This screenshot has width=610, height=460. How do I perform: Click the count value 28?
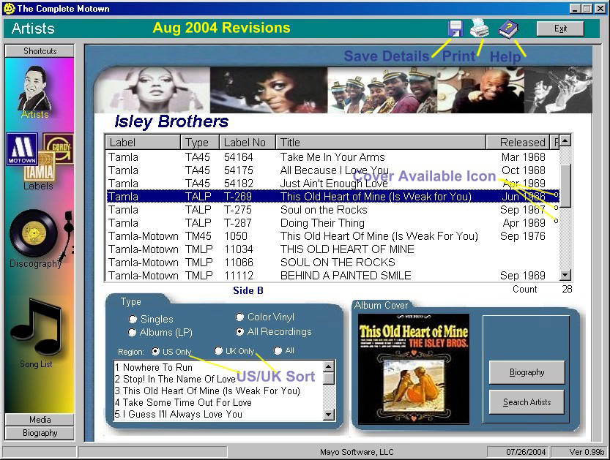567,289
